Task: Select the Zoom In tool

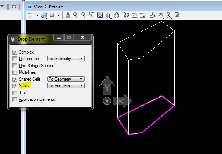Action: (76, 15)
